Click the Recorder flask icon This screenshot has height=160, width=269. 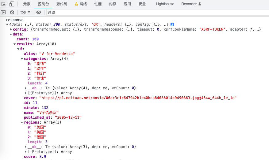[x=200, y=4]
